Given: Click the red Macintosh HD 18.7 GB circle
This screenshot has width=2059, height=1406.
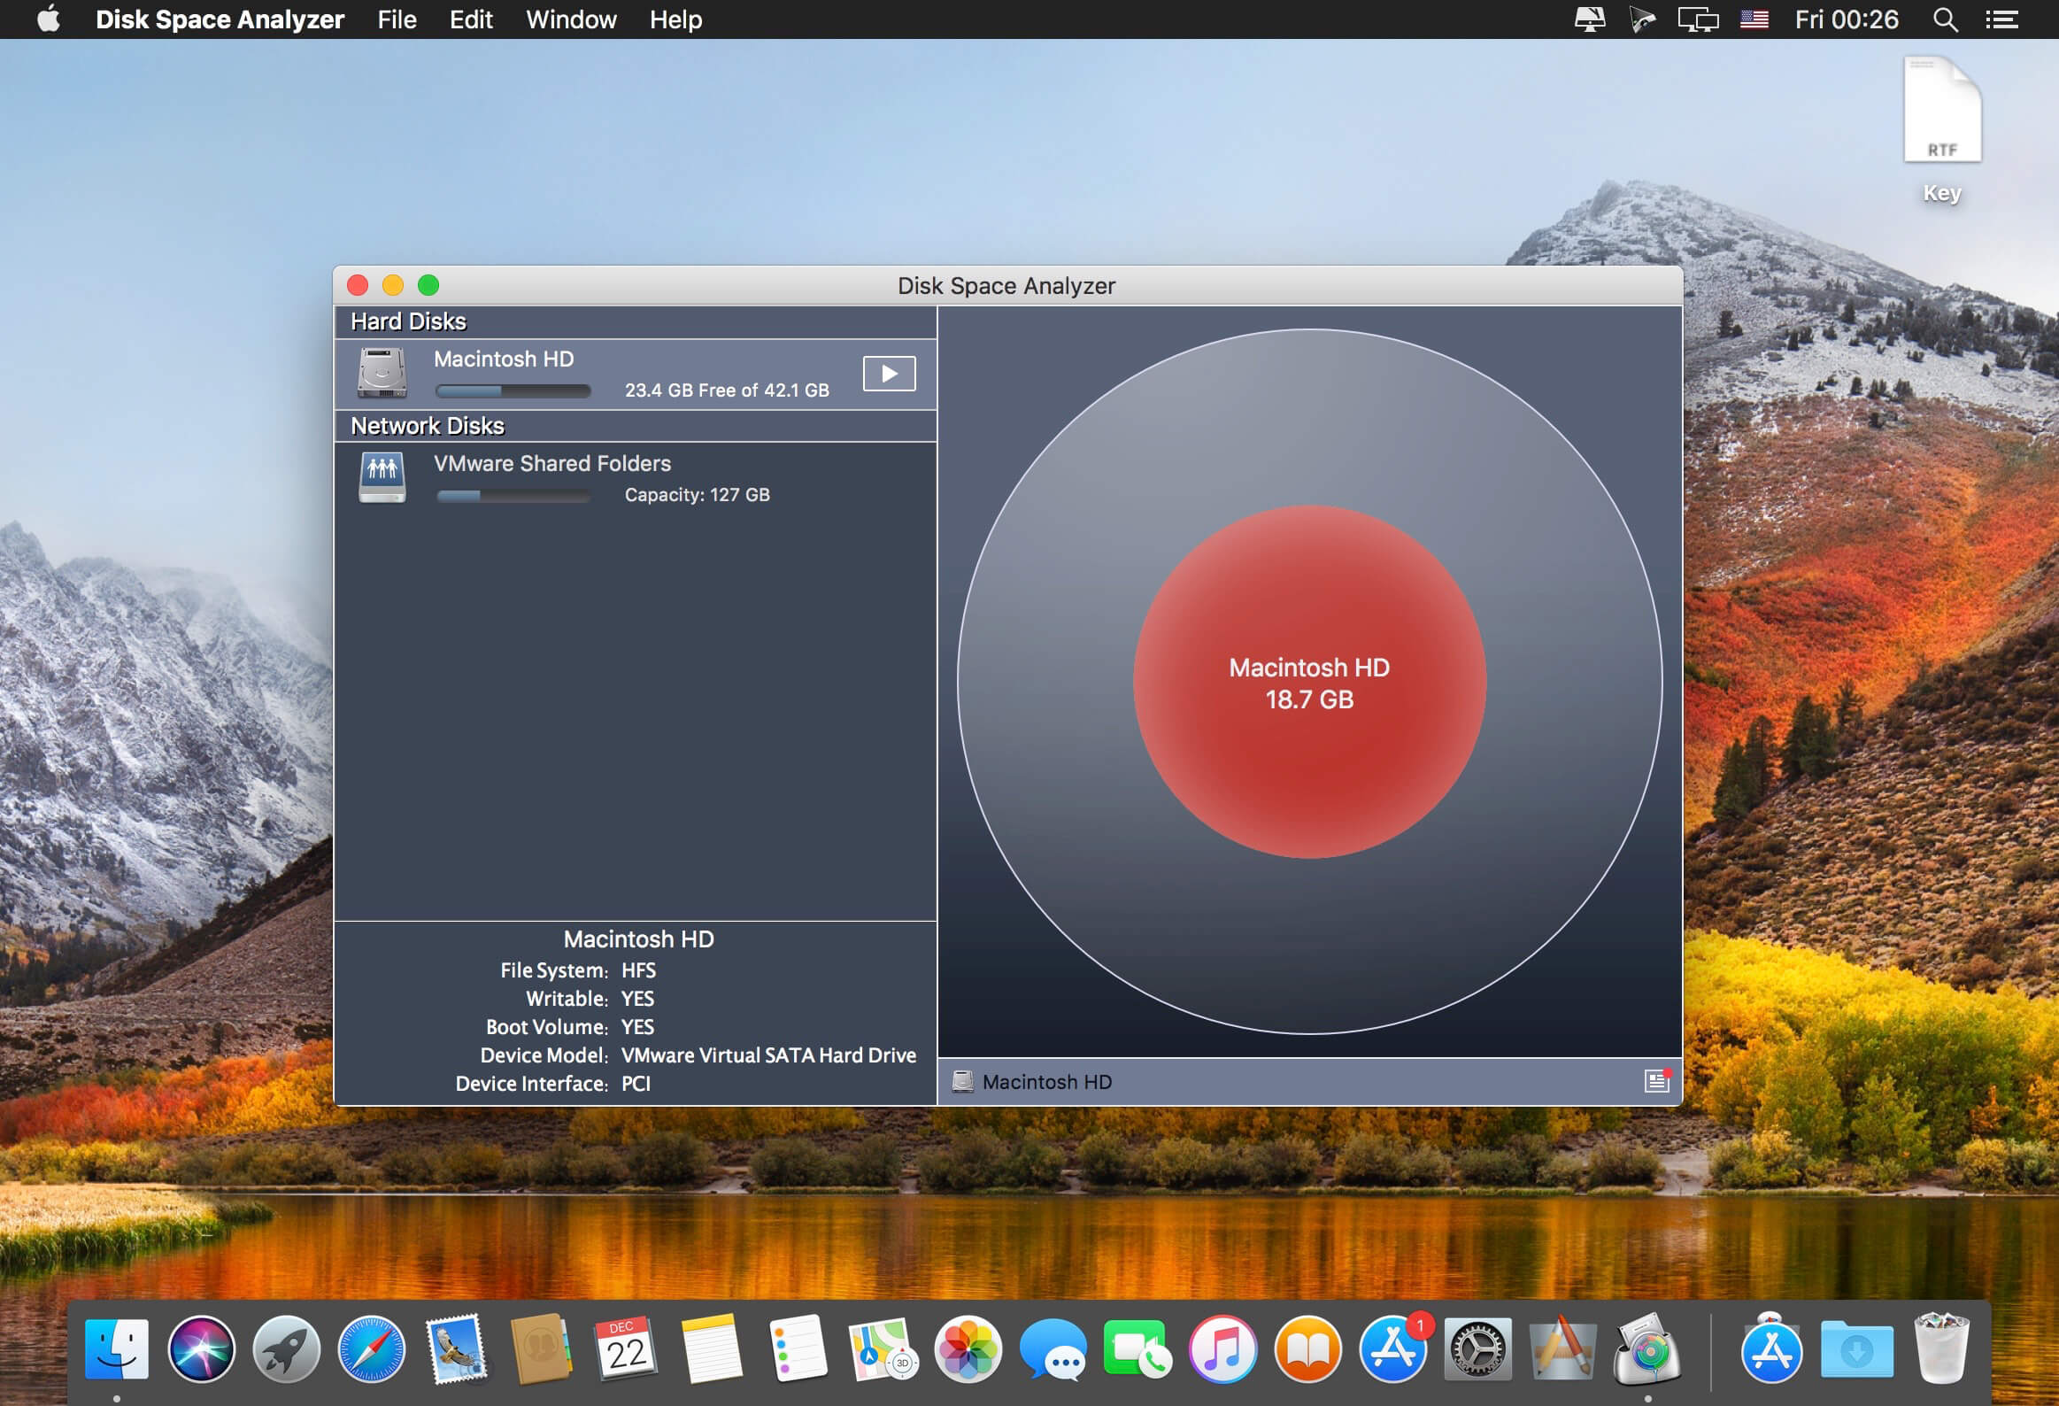Looking at the screenshot, I should (x=1309, y=682).
